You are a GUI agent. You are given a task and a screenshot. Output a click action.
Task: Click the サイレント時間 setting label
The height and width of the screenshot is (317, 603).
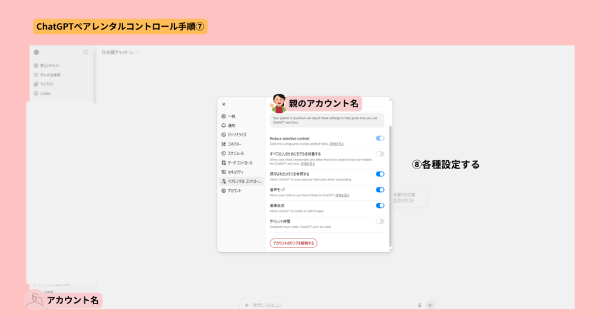280,222
